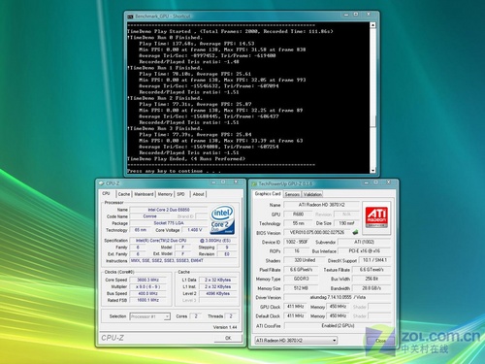Click the ATI Radeon logo in GPU-Z

click(x=376, y=217)
